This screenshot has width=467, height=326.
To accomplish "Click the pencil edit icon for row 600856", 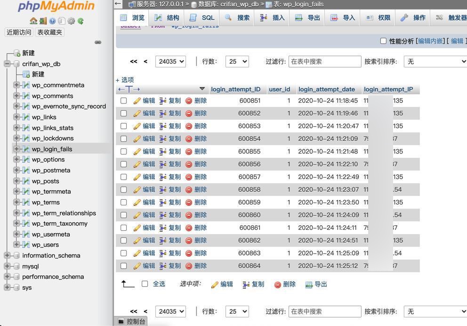I will pos(137,164).
